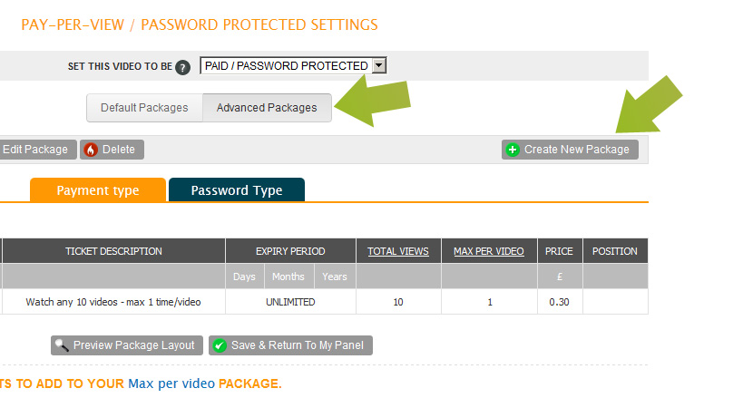
Task: Click the Position cell of the package
Action: tap(615, 302)
